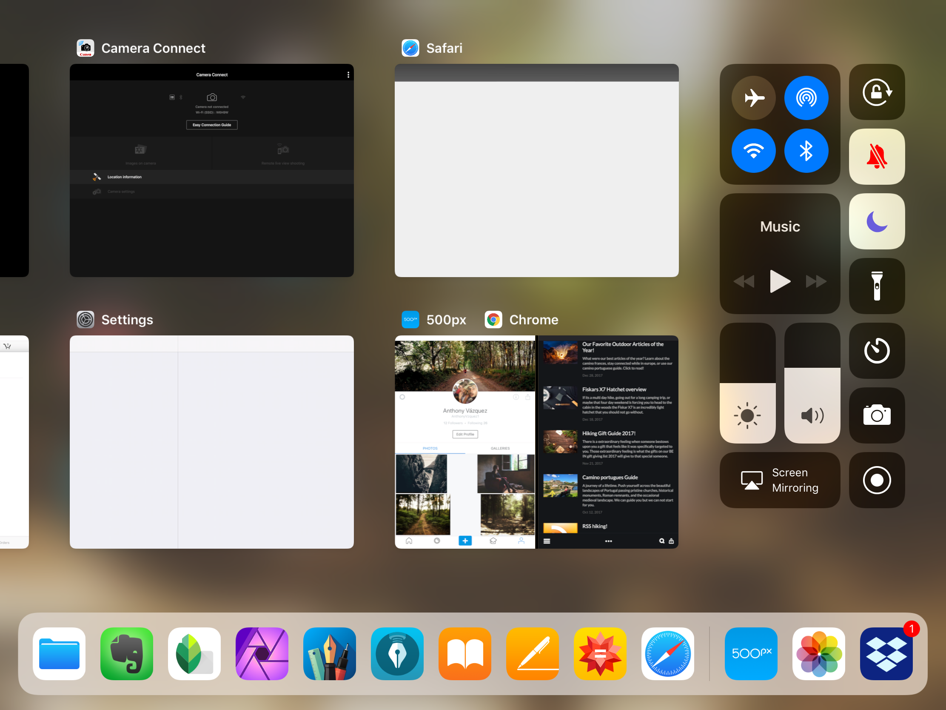Open Safari from the dock
Image resolution: width=946 pixels, height=710 pixels.
pos(667,653)
